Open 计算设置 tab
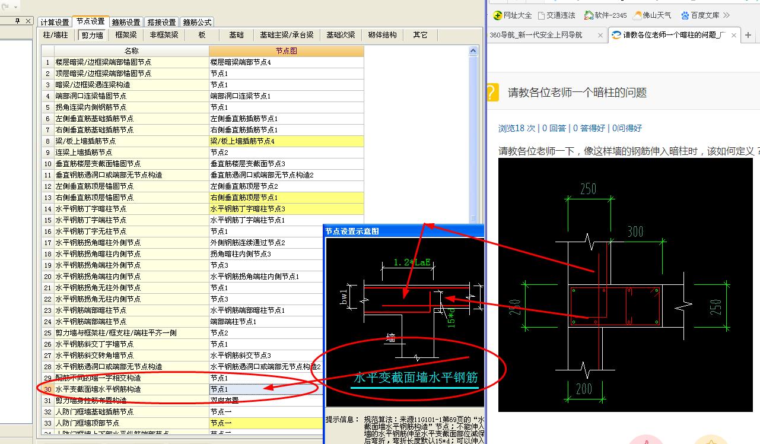Screen dimensions: 760x444 click(55, 22)
